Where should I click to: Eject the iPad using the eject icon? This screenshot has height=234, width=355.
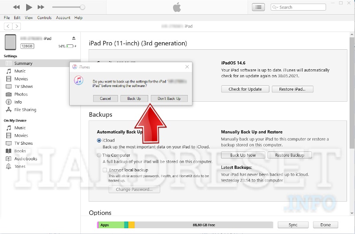(74, 38)
